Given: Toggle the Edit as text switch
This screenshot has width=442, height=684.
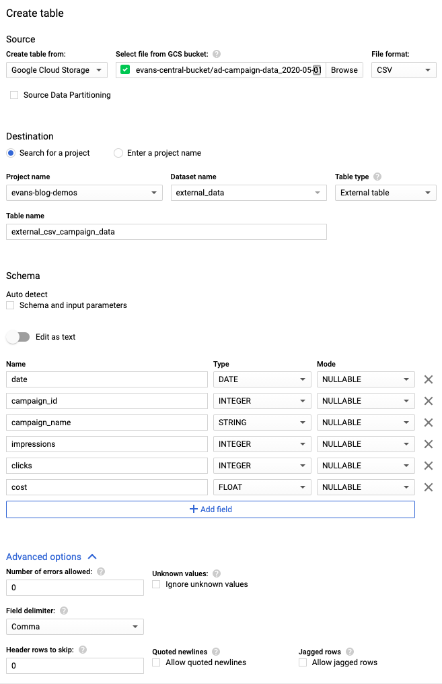Looking at the screenshot, I should click(18, 337).
